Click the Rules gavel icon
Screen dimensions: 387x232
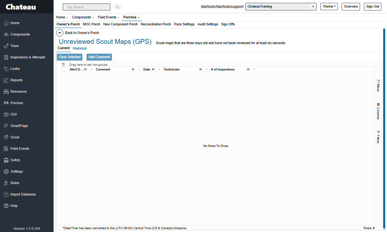coord(6,183)
